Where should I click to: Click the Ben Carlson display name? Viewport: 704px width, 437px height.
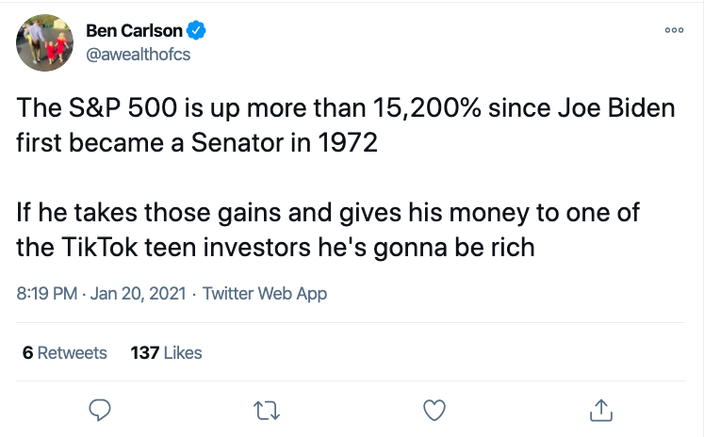(x=134, y=31)
